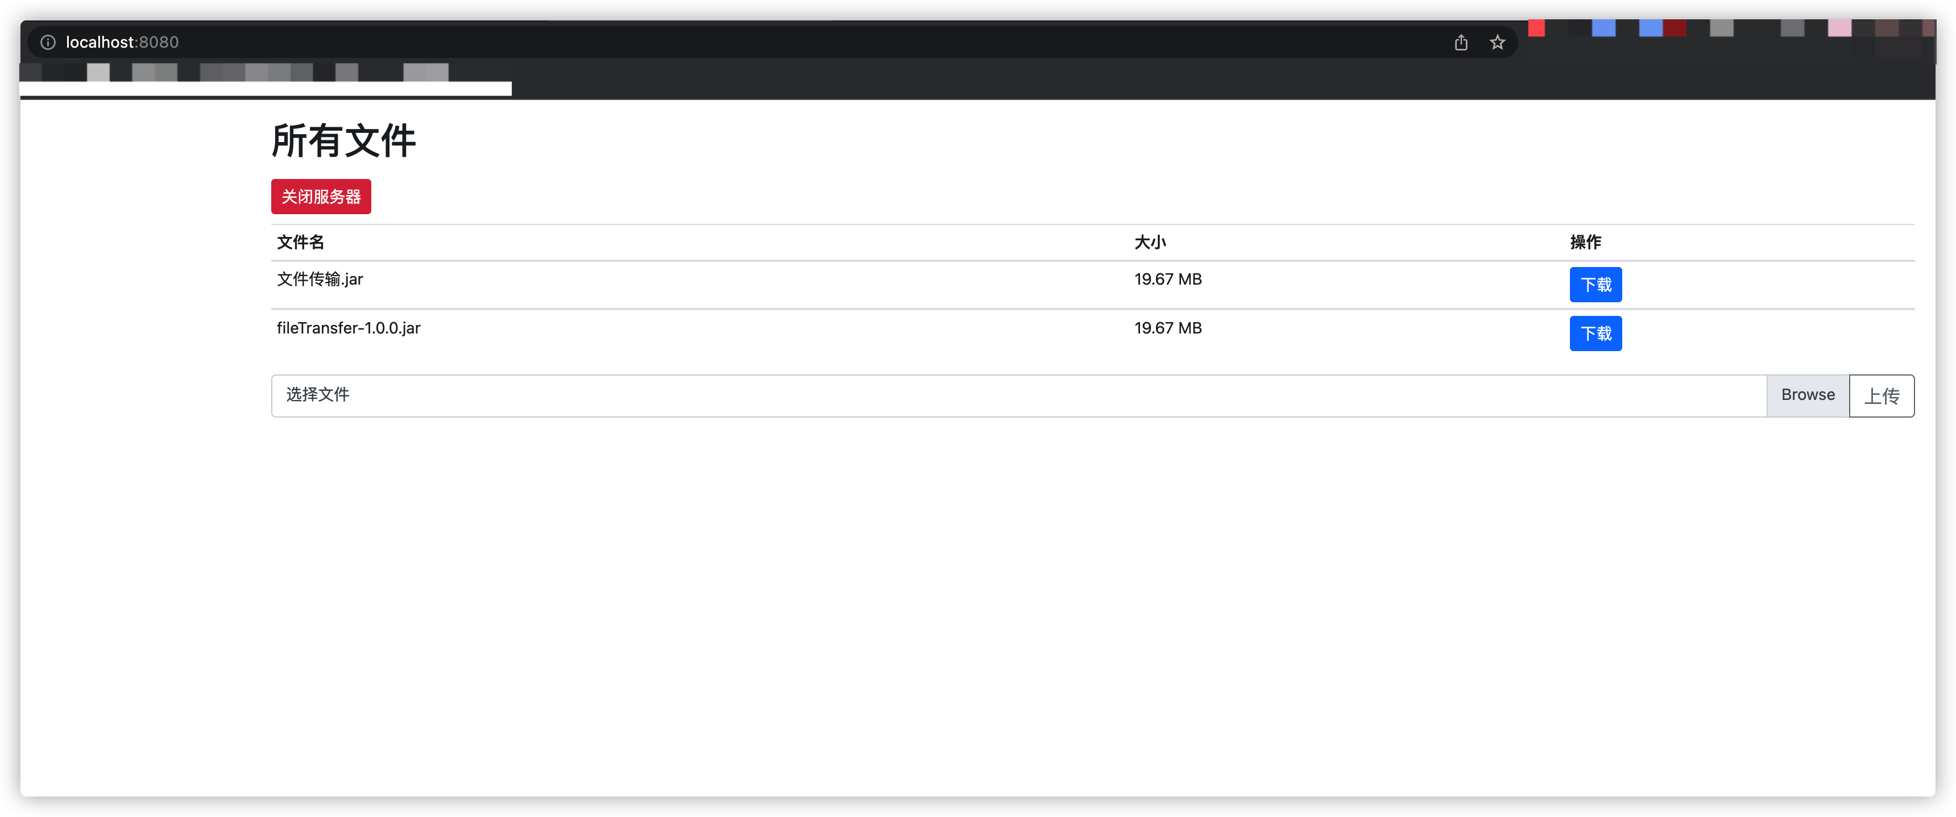Select the fileTransfer-1.0.0.jar file name
Viewport: 1956px width, 817px height.
348,328
